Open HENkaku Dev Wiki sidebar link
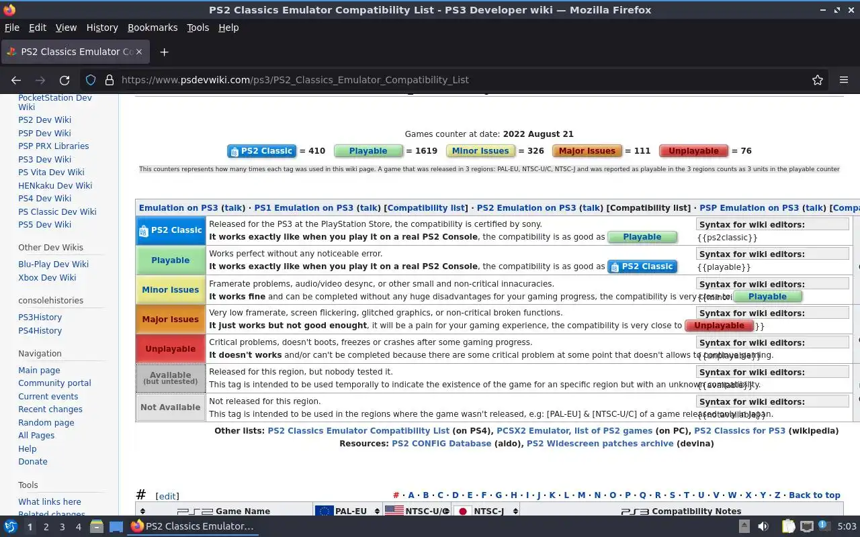 click(x=55, y=185)
